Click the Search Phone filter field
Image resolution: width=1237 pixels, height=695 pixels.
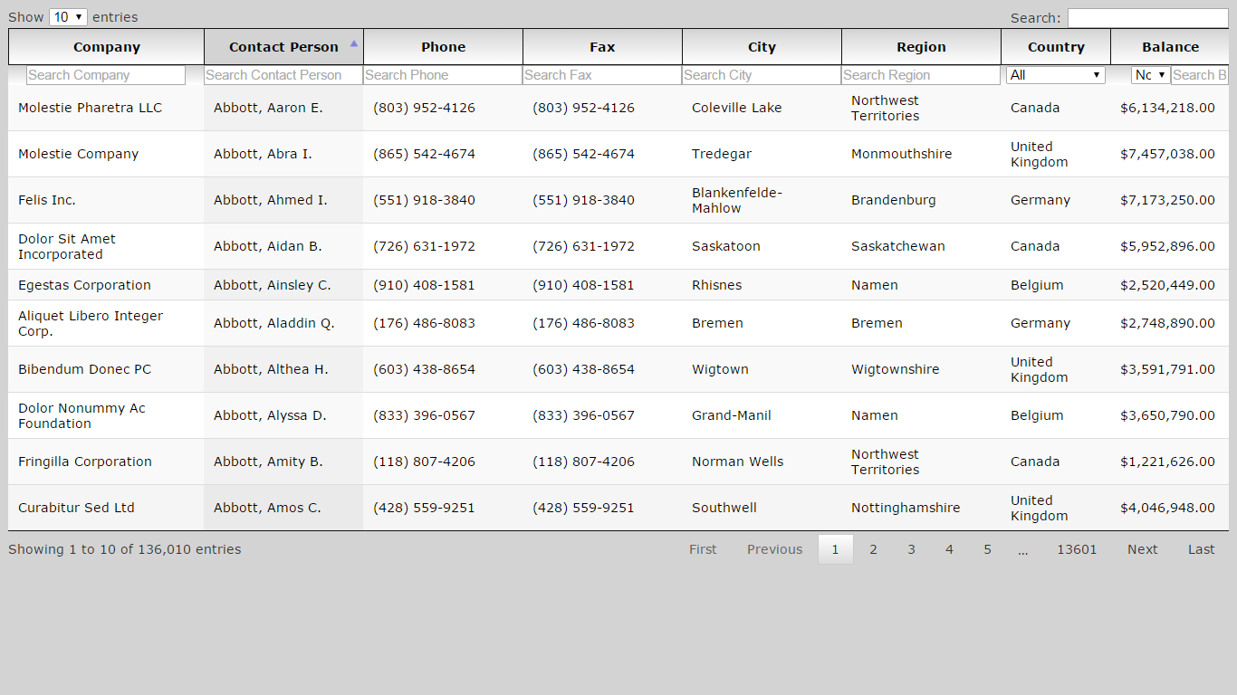tap(443, 75)
